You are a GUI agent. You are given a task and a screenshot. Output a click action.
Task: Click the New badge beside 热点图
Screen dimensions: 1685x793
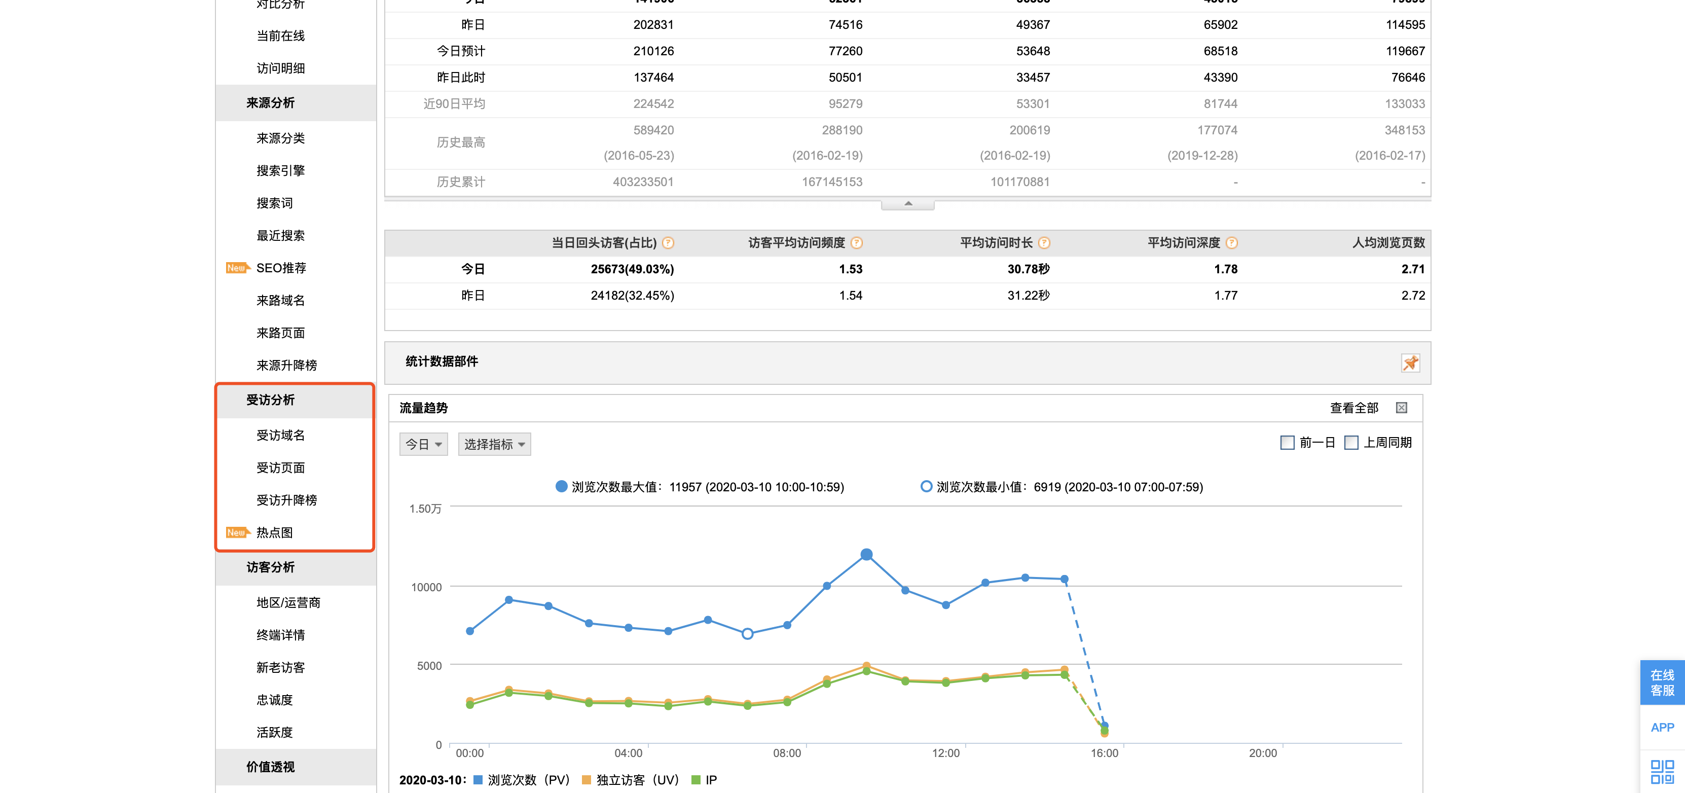236,532
